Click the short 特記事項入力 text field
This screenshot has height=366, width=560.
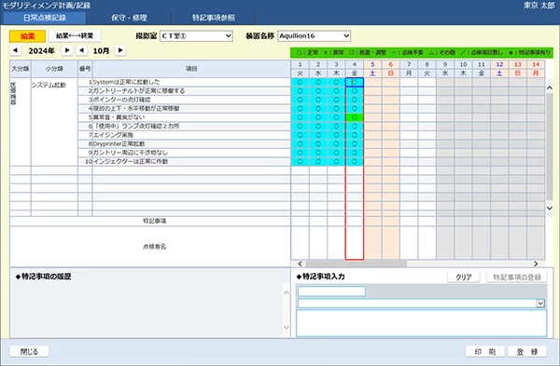click(331, 291)
